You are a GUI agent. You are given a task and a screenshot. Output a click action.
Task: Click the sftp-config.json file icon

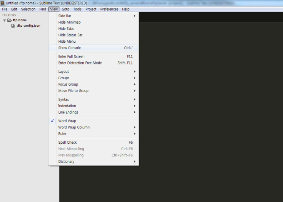(x=13, y=26)
